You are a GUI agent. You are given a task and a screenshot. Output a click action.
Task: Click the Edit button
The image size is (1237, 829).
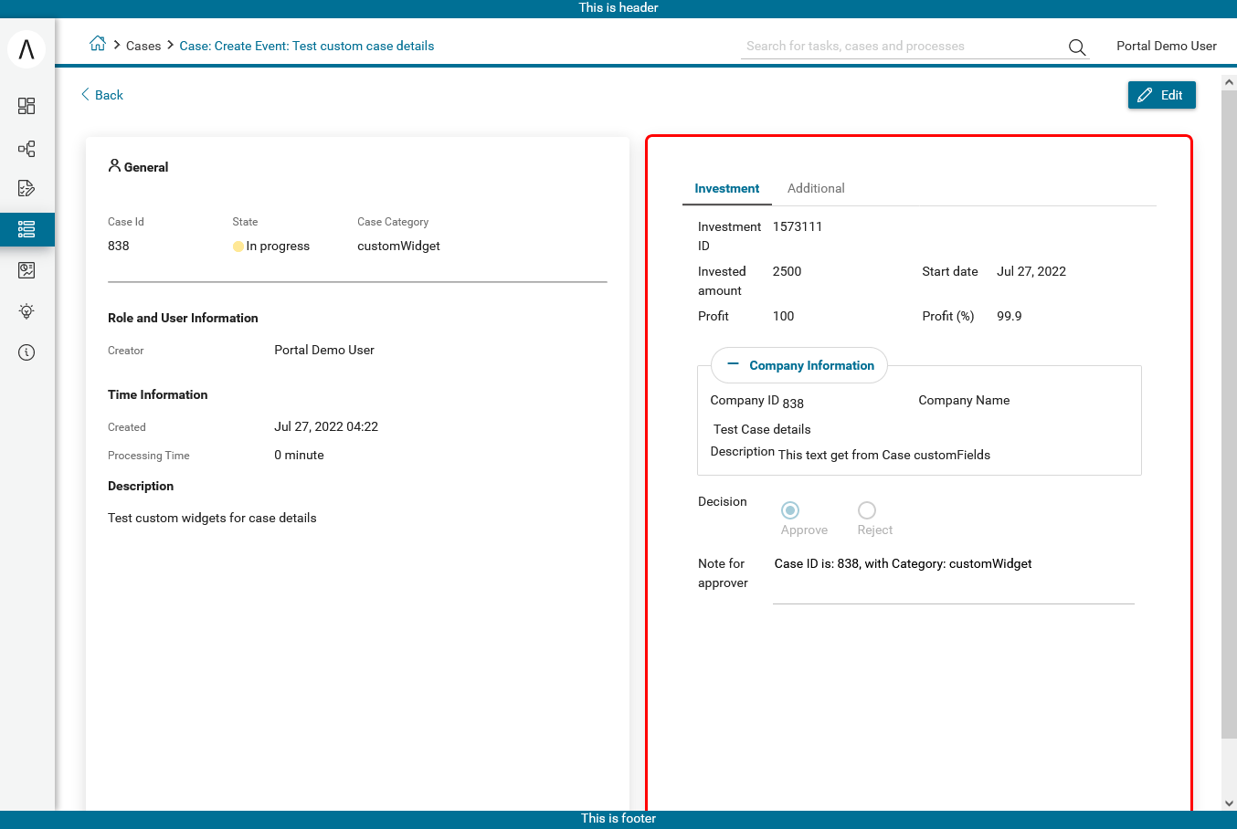tap(1161, 95)
